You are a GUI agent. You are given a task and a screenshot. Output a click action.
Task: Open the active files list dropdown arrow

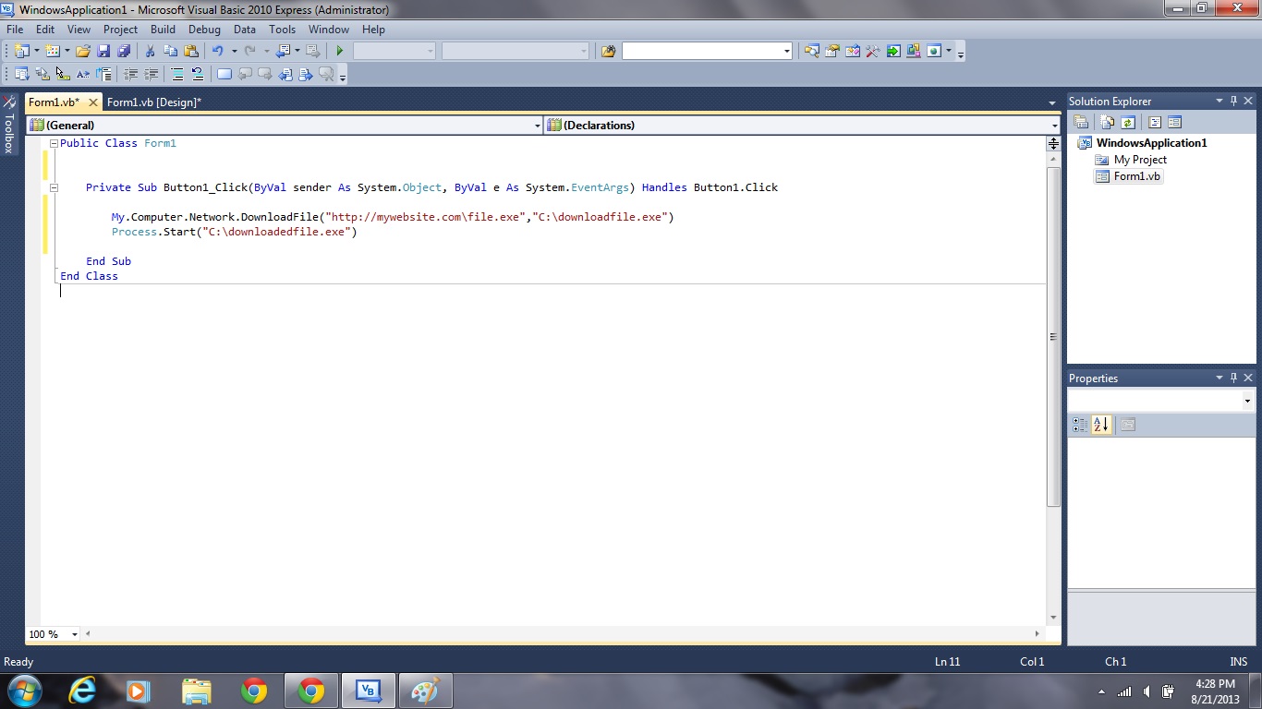[x=1052, y=102]
